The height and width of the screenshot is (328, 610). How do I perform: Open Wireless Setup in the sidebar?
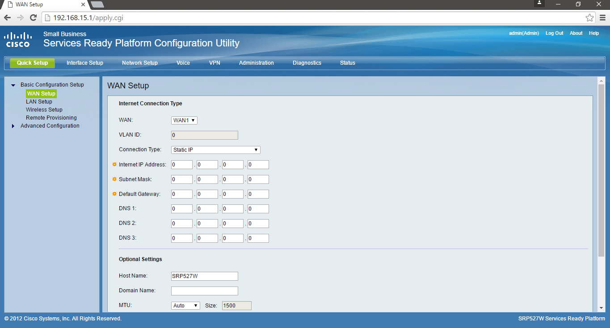coord(44,110)
